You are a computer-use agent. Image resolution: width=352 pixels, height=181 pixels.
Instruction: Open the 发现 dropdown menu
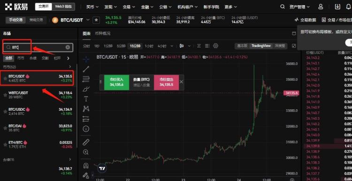[110, 7]
